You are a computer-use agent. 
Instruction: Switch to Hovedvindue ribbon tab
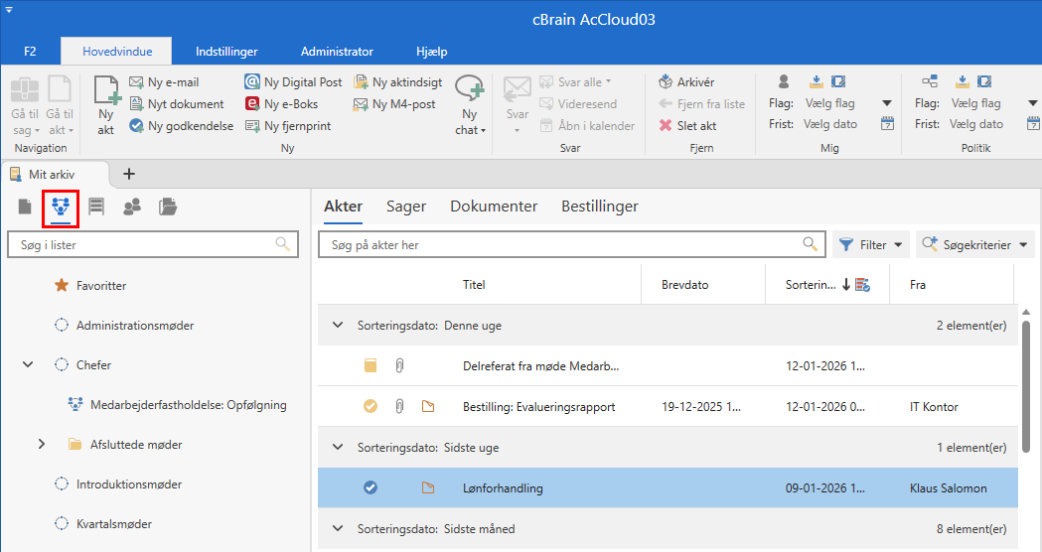[117, 52]
